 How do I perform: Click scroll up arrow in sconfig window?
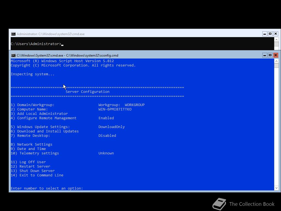(276, 61)
